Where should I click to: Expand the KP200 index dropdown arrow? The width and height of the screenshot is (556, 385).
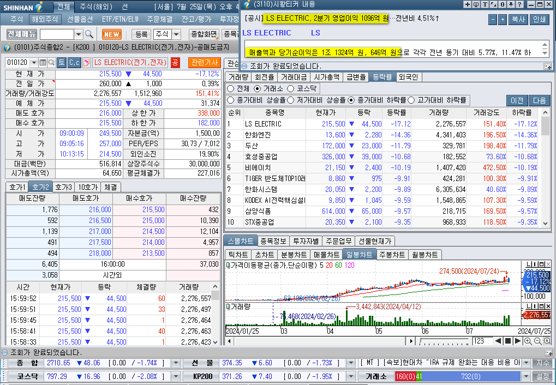point(351,376)
